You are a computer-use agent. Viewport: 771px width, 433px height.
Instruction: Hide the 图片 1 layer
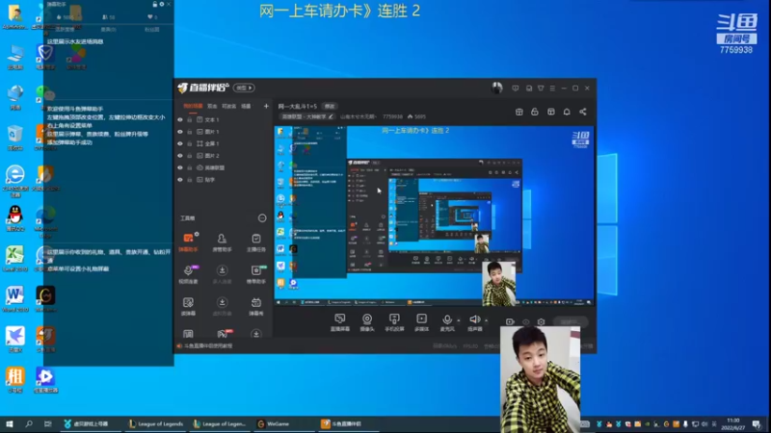(180, 132)
